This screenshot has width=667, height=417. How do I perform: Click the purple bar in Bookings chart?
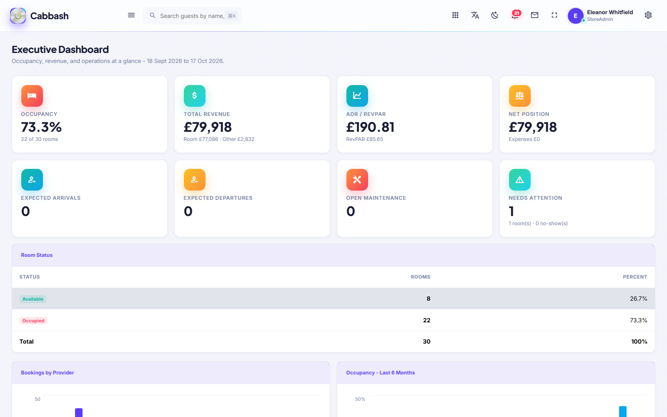(x=79, y=412)
